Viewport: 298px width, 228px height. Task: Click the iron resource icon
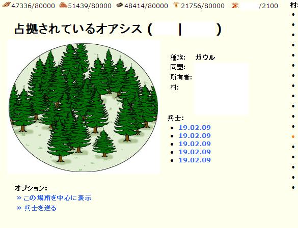tap(120, 5)
